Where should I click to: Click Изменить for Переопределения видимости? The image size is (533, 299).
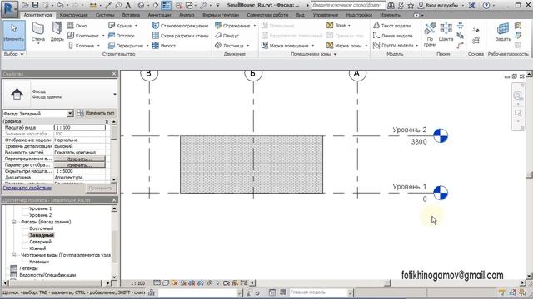tap(80, 159)
